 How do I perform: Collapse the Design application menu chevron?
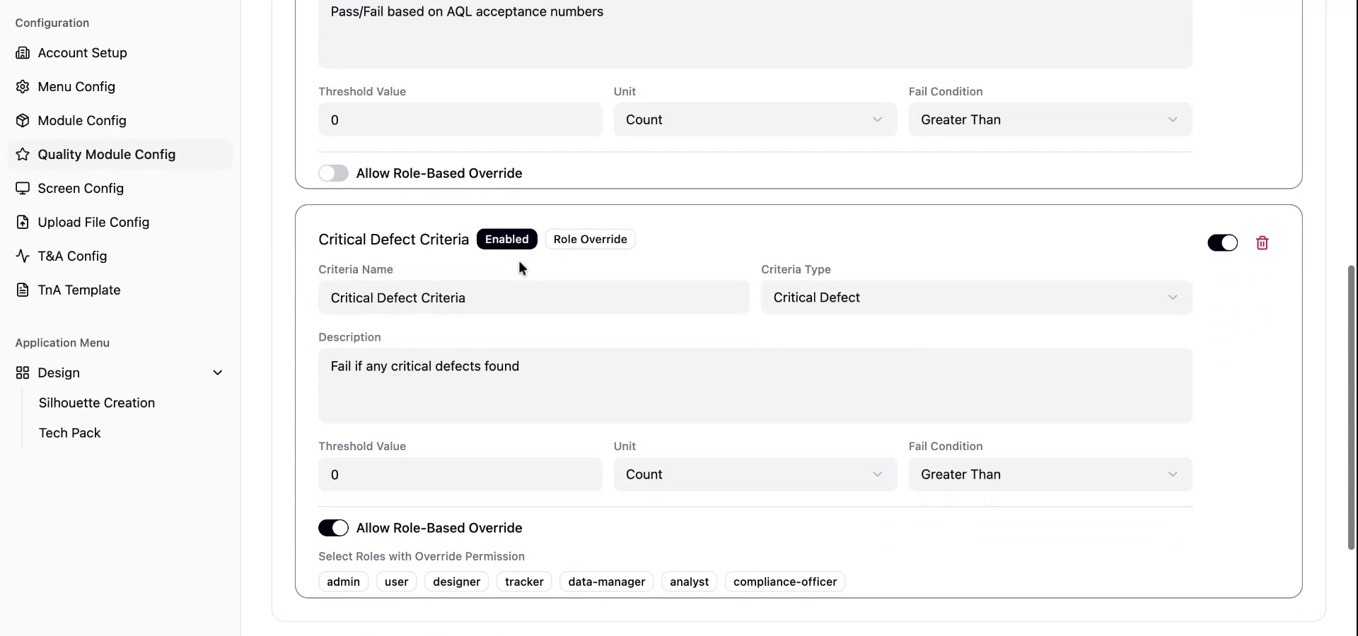pyautogui.click(x=218, y=372)
